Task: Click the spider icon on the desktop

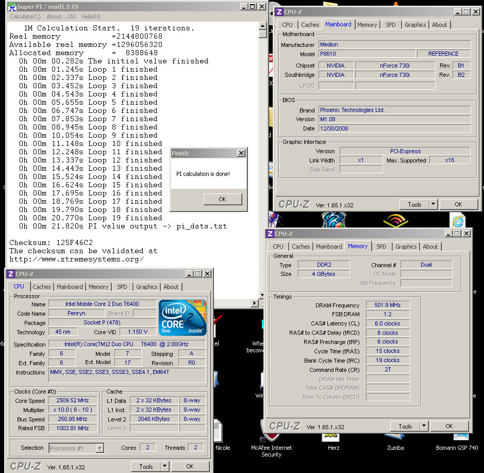Action: 274,219
